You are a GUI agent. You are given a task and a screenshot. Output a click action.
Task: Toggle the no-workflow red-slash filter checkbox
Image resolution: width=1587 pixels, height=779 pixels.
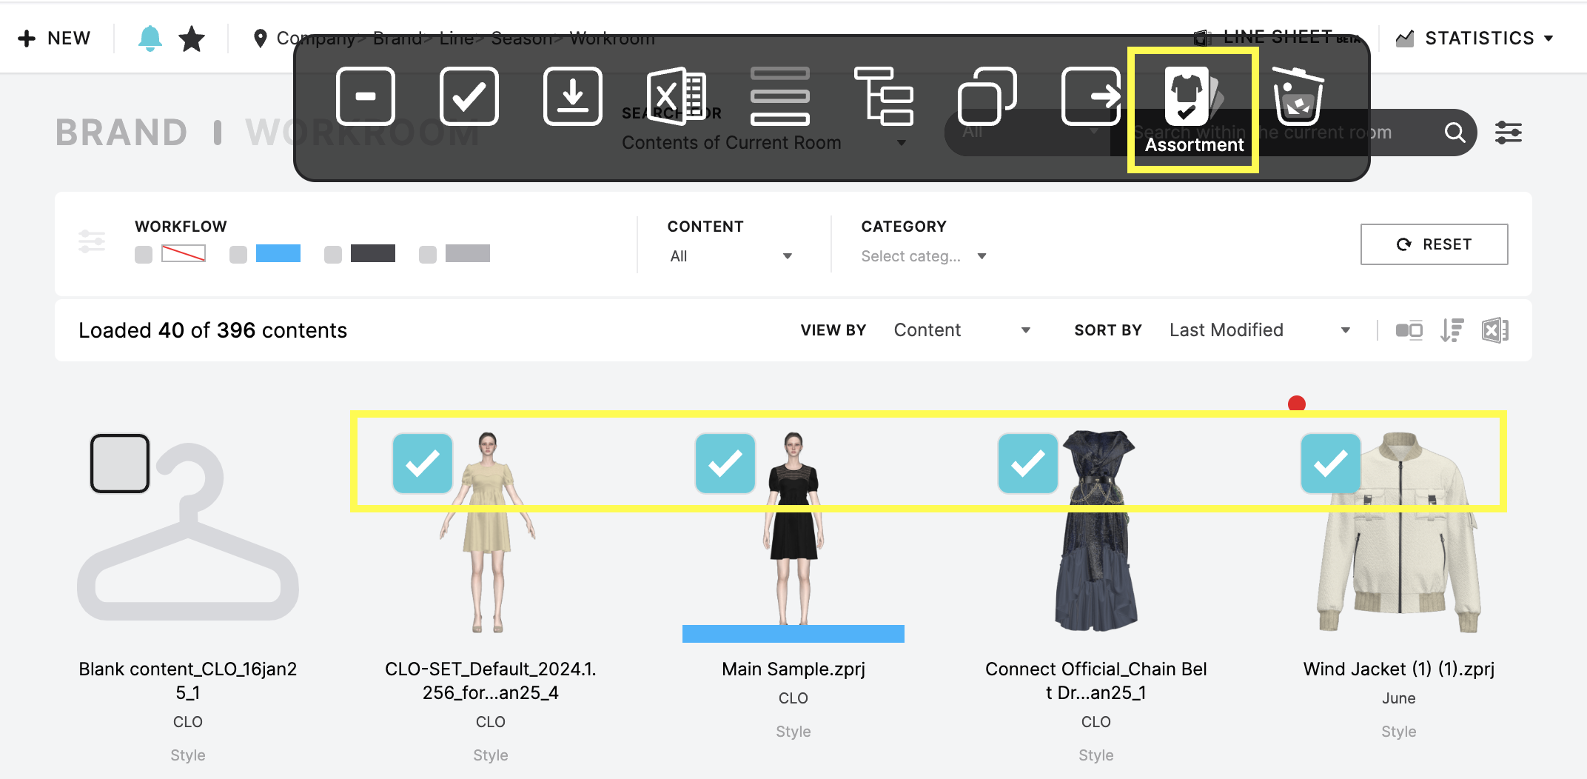[x=144, y=255]
